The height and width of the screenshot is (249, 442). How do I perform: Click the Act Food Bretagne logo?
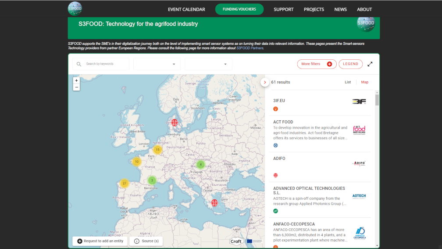point(359,130)
